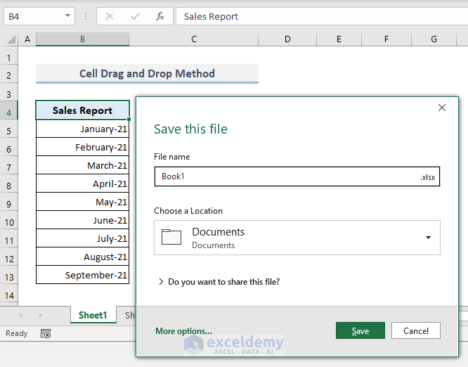Click the Save button
Image resolution: width=468 pixels, height=367 pixels.
360,330
